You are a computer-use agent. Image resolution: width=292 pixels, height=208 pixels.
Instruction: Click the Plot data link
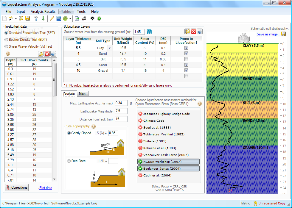tap(46, 188)
